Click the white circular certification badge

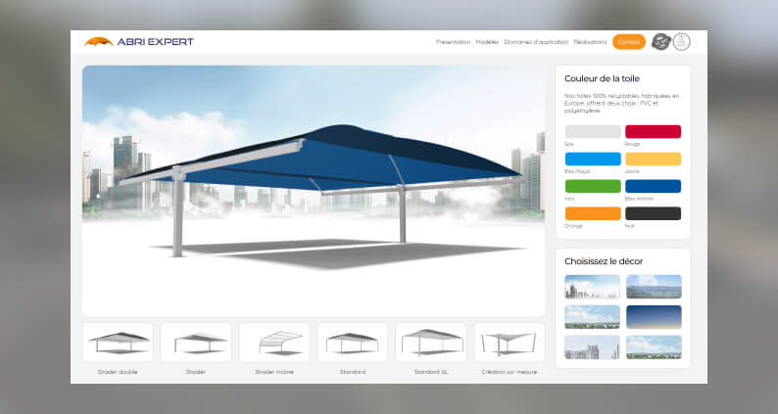tap(681, 42)
